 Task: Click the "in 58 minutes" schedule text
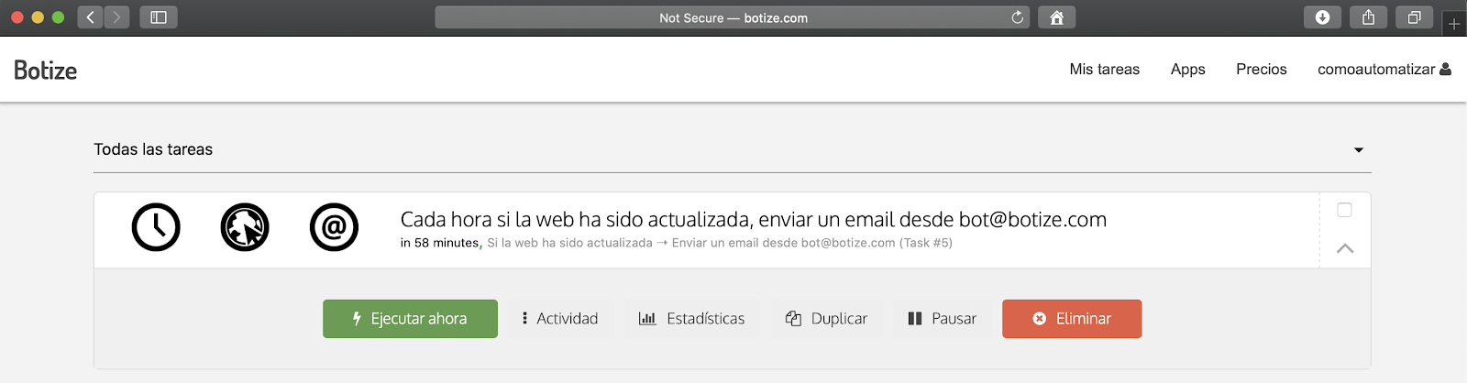click(x=440, y=243)
